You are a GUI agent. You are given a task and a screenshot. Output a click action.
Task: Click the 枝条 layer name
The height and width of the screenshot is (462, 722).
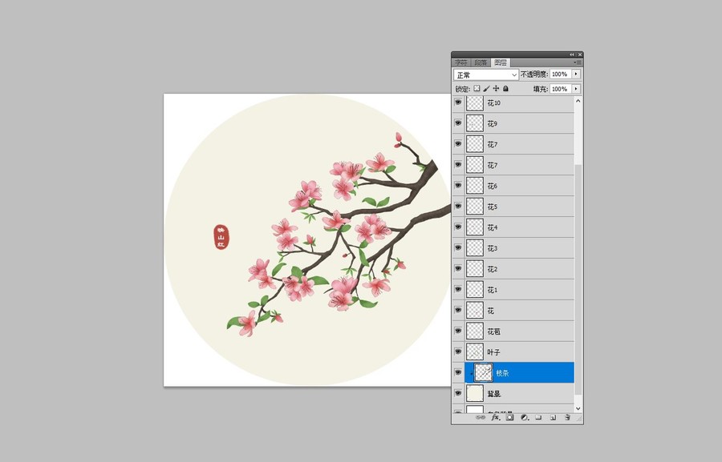click(502, 373)
